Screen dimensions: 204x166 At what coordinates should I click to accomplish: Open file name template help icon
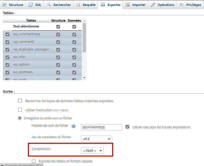73,126
